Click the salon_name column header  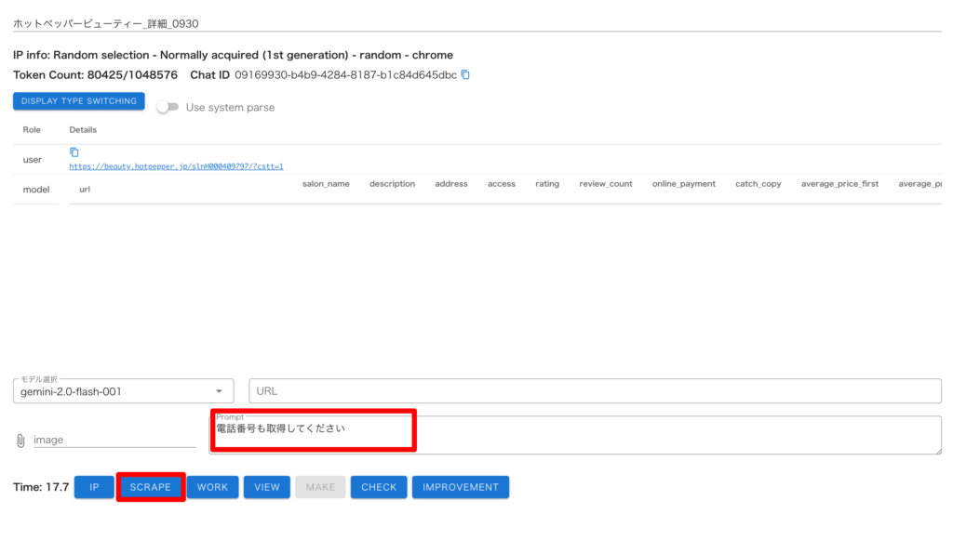pos(326,184)
